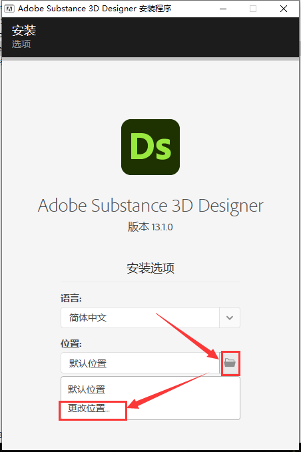
Task: Click the disabled maximize button
Action: pyautogui.click(x=253, y=9)
